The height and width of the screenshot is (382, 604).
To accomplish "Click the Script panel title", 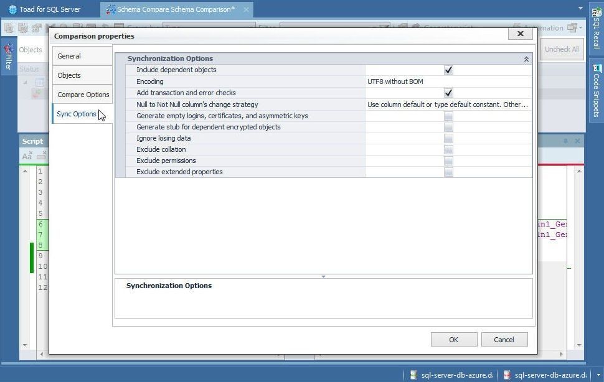I will (x=33, y=141).
